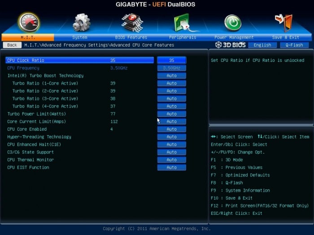The width and height of the screenshot is (314, 235).
Task: Change Turbo Ratio 1-Core Active Auto value
Action: tap(172, 83)
